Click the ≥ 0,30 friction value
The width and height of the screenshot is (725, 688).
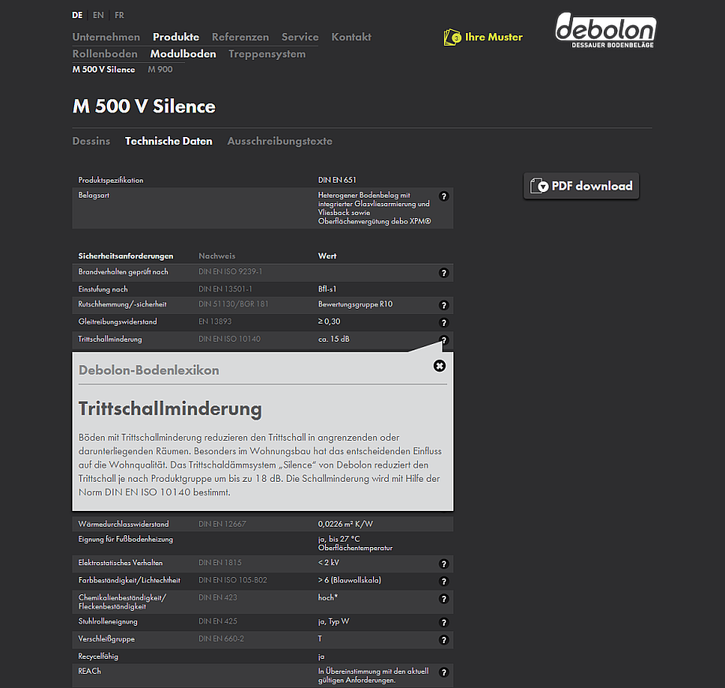click(329, 321)
